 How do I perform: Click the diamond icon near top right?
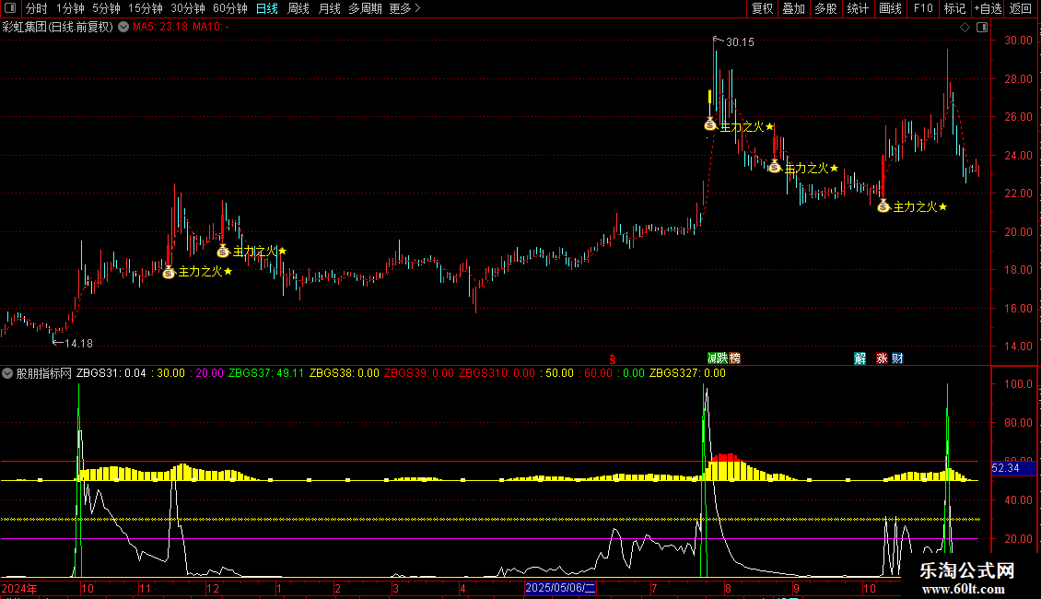click(965, 28)
